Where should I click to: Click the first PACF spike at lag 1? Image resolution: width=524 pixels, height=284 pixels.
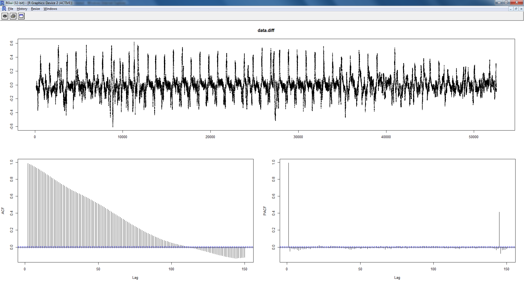pyautogui.click(x=288, y=205)
